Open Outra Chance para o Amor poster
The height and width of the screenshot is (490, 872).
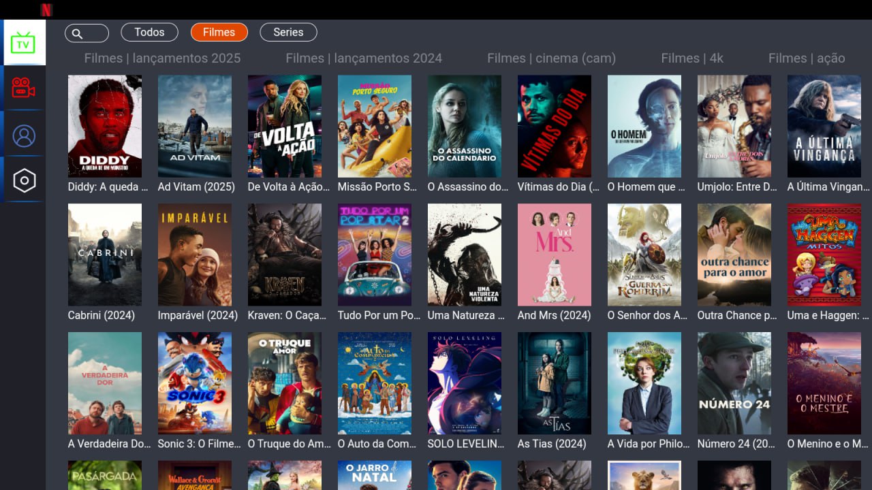(x=734, y=255)
